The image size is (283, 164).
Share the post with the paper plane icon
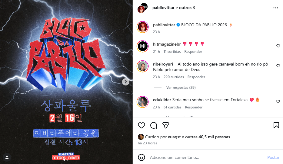(166, 125)
